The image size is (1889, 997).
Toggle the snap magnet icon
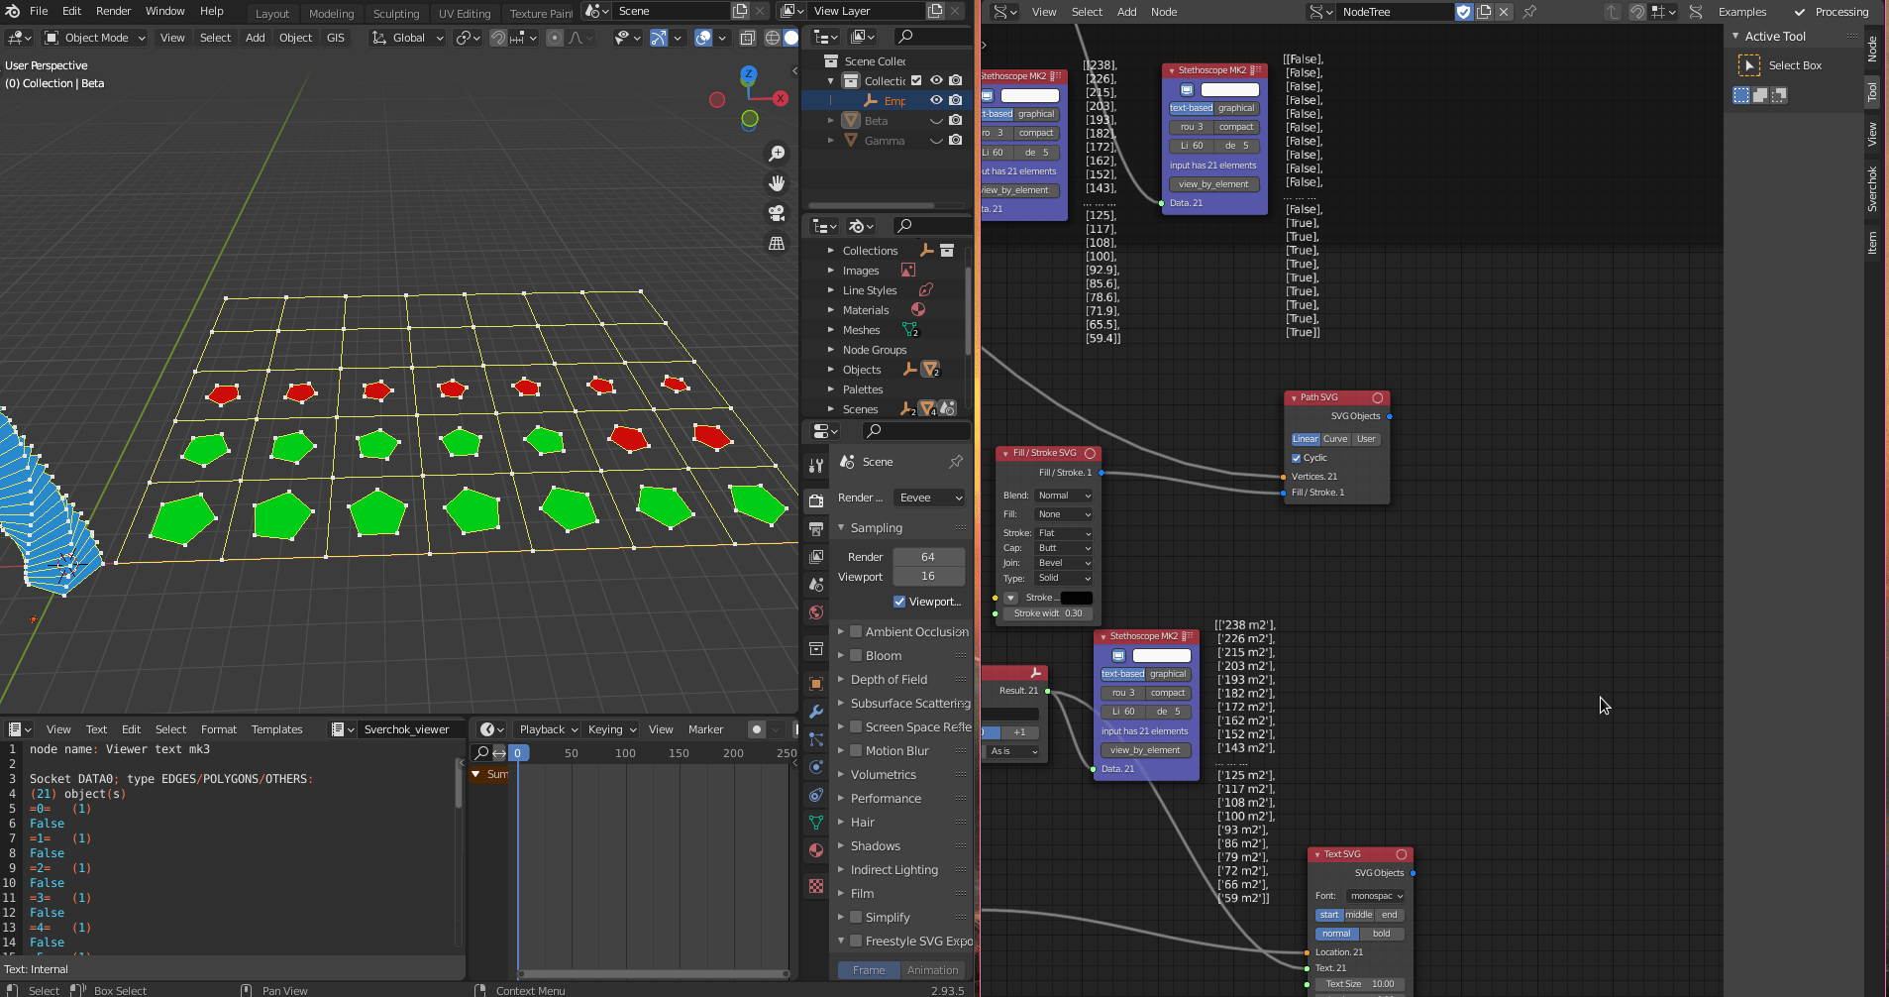tap(499, 38)
